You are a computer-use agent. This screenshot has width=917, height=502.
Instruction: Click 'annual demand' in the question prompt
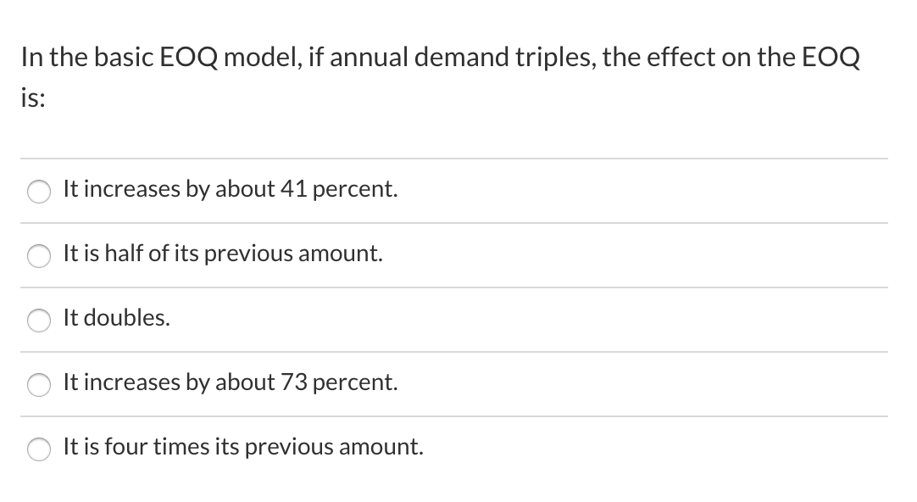click(x=420, y=58)
